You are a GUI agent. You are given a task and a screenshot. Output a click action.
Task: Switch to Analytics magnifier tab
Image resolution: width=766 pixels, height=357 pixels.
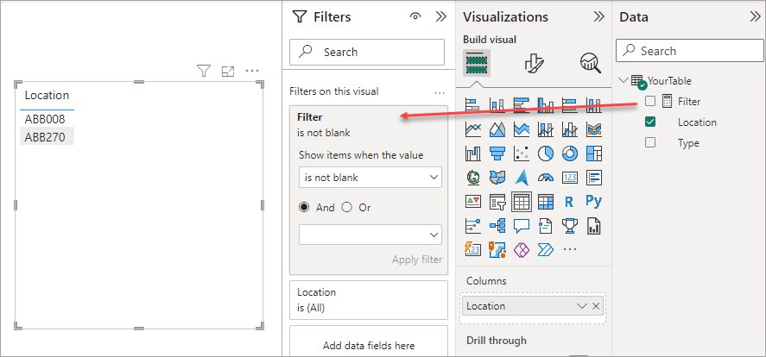click(591, 63)
